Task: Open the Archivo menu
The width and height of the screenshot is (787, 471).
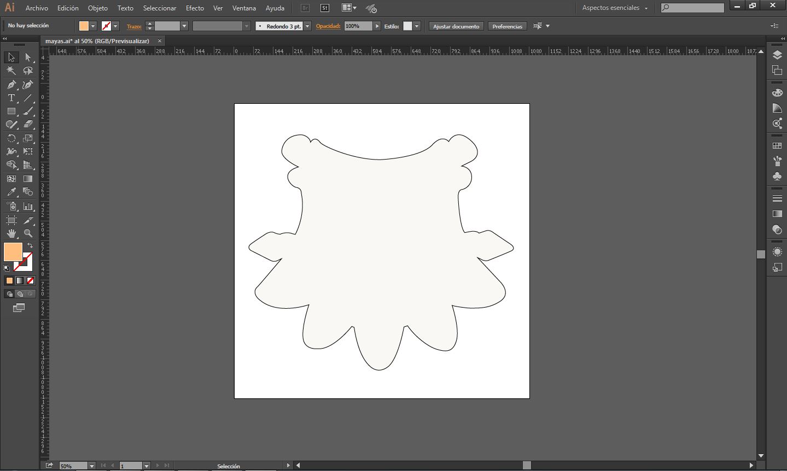Action: 37,8
